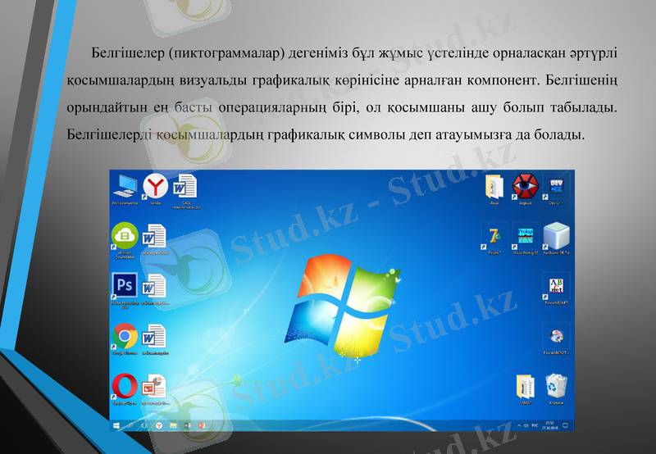
Task: Open the Action Center notification icon
Action: [x=566, y=425]
